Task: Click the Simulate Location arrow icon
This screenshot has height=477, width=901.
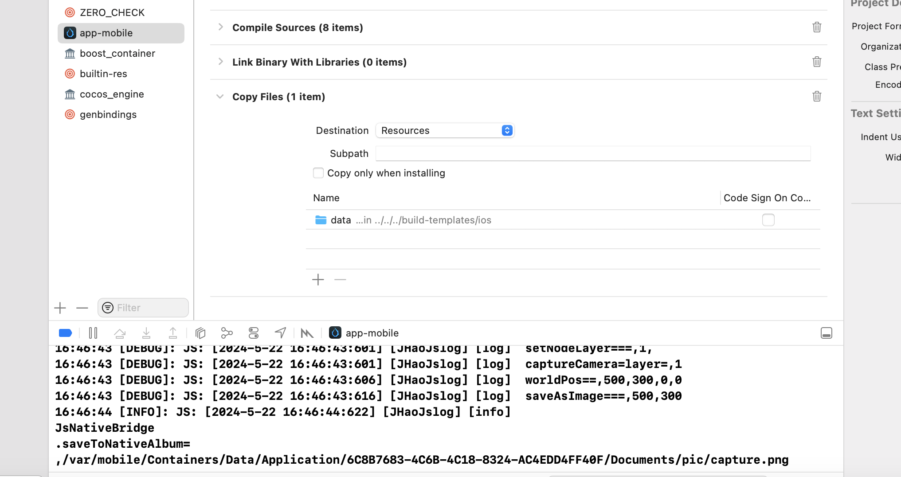Action: pos(280,333)
